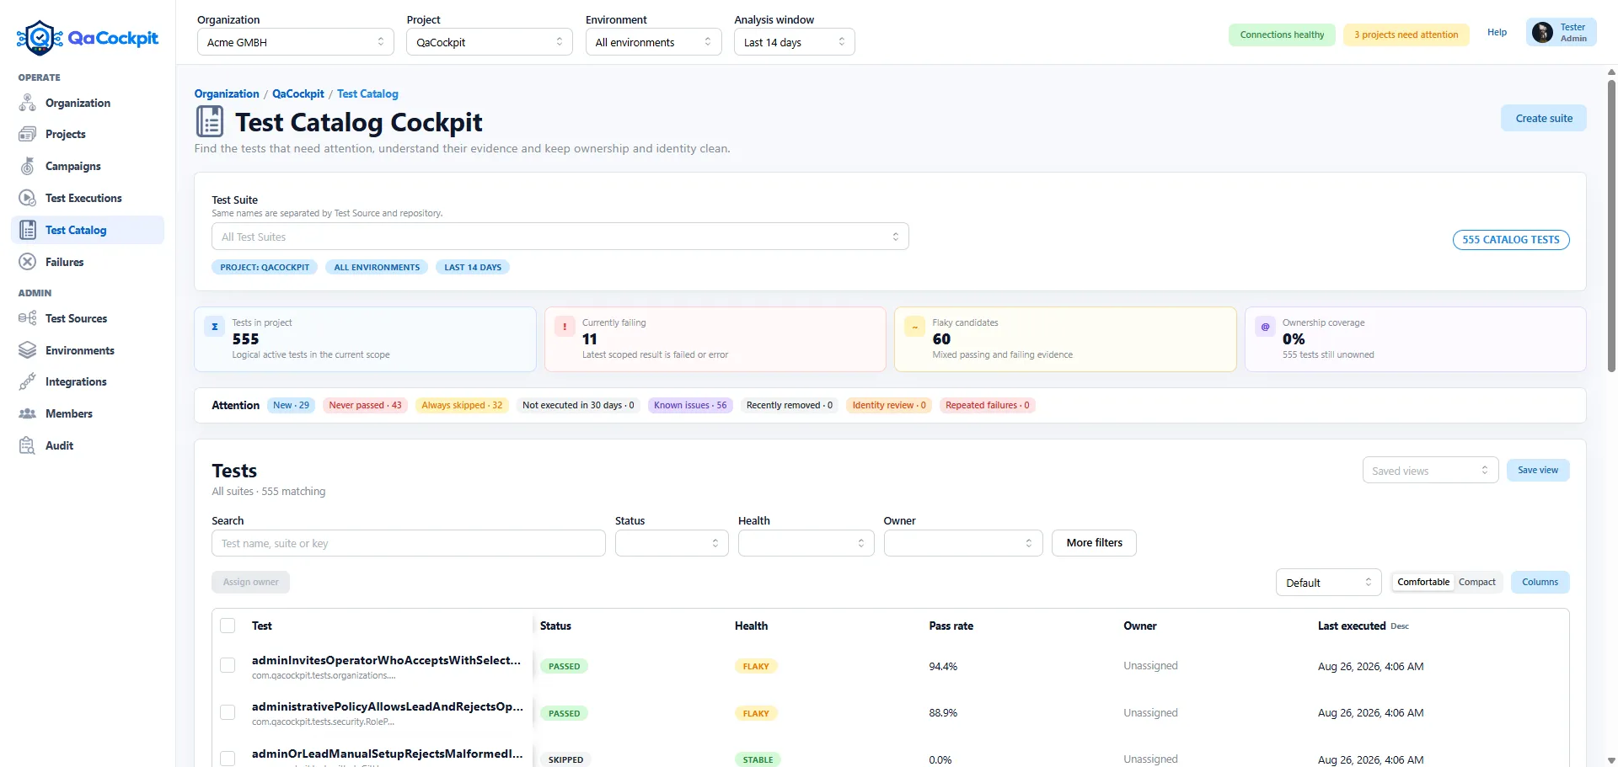Open the Owner filter dropdown
1618x767 pixels.
[963, 543]
